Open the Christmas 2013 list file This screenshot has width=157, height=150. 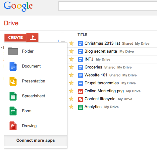(102, 43)
